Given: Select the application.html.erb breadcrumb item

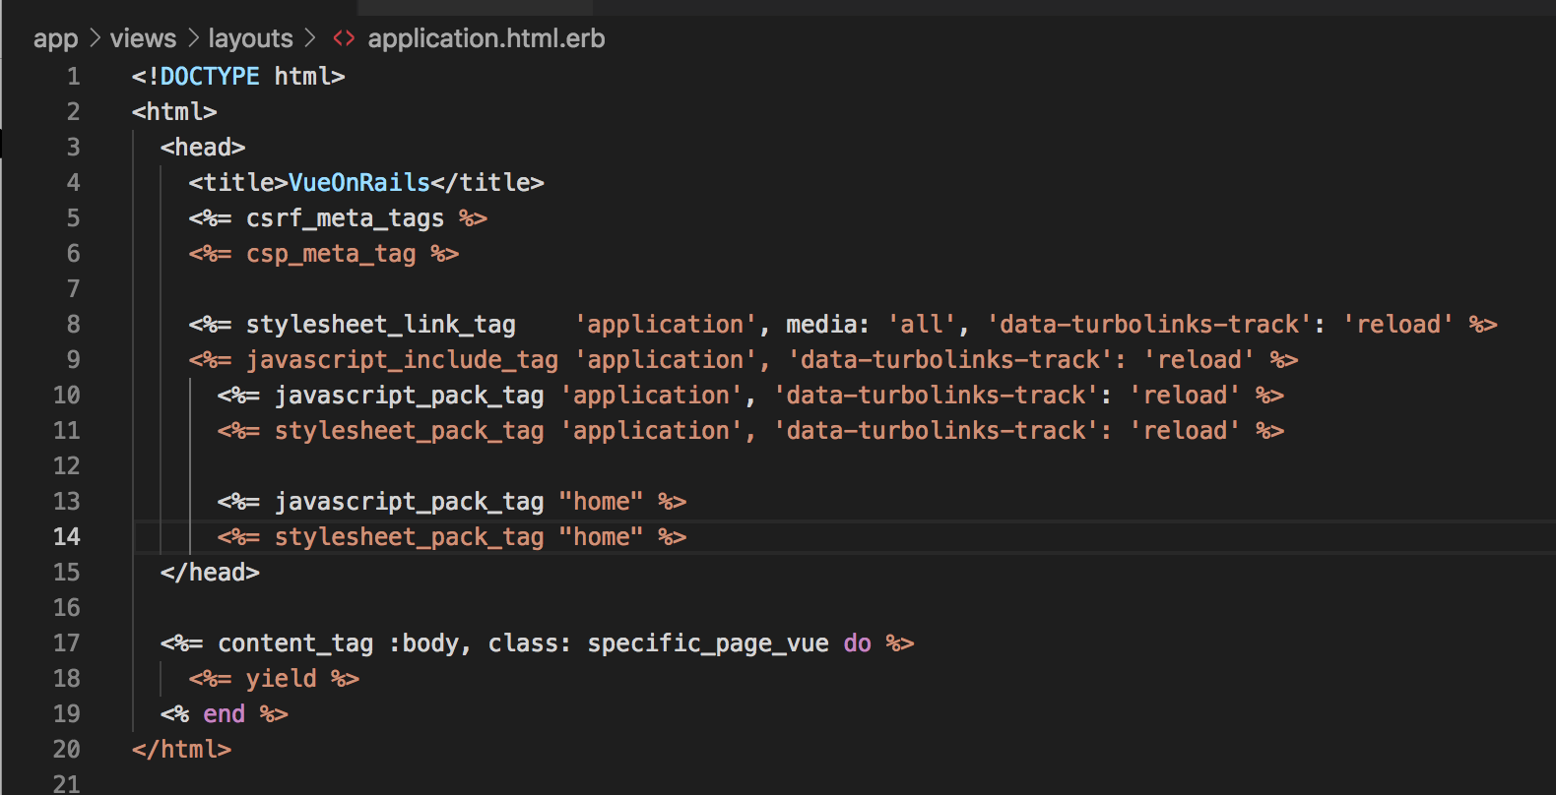Looking at the screenshot, I should [x=486, y=39].
